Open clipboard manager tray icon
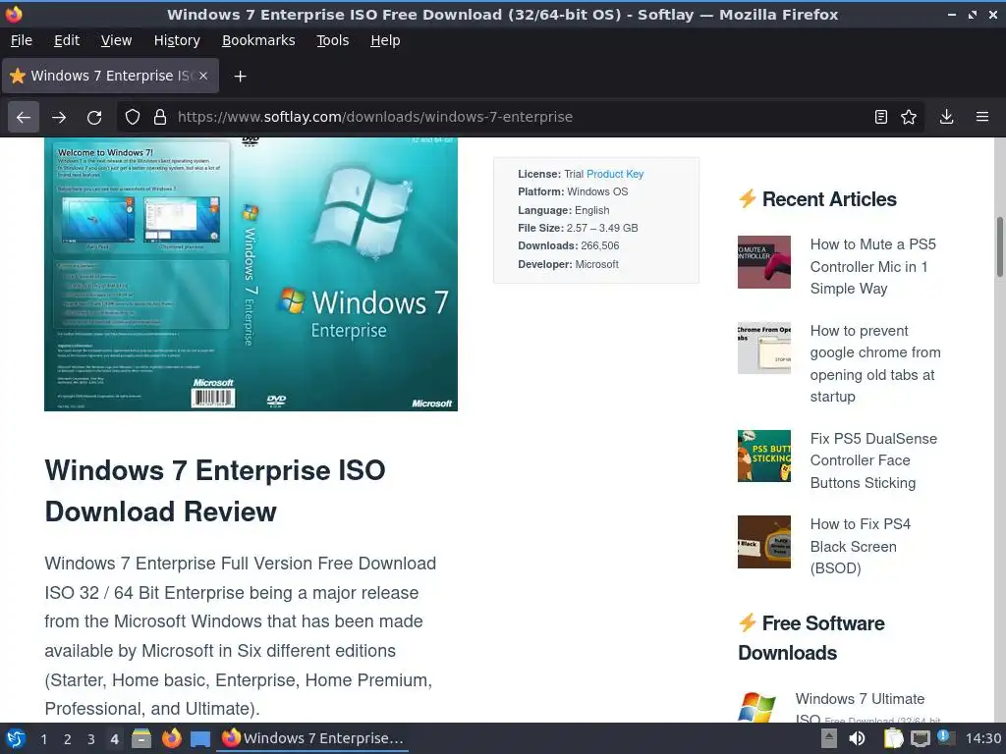 point(893,738)
